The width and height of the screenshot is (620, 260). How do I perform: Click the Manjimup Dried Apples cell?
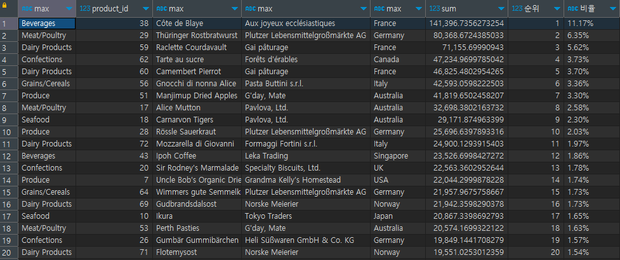coord(197,96)
